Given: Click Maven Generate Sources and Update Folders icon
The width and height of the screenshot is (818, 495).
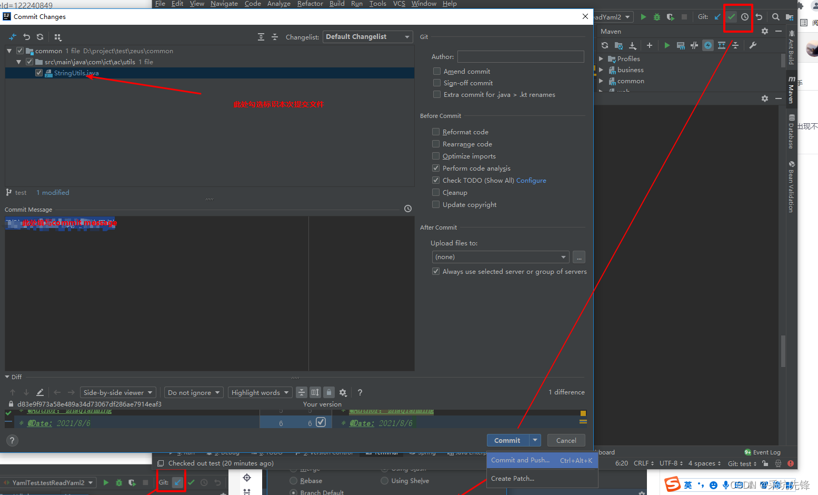Looking at the screenshot, I should [619, 45].
